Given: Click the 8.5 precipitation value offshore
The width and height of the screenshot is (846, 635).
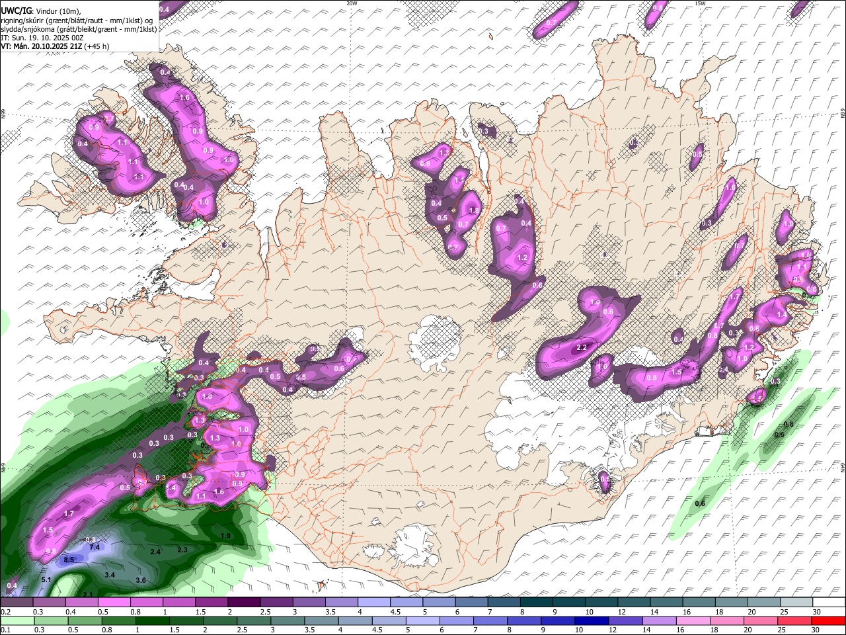Looking at the screenshot, I should (69, 560).
